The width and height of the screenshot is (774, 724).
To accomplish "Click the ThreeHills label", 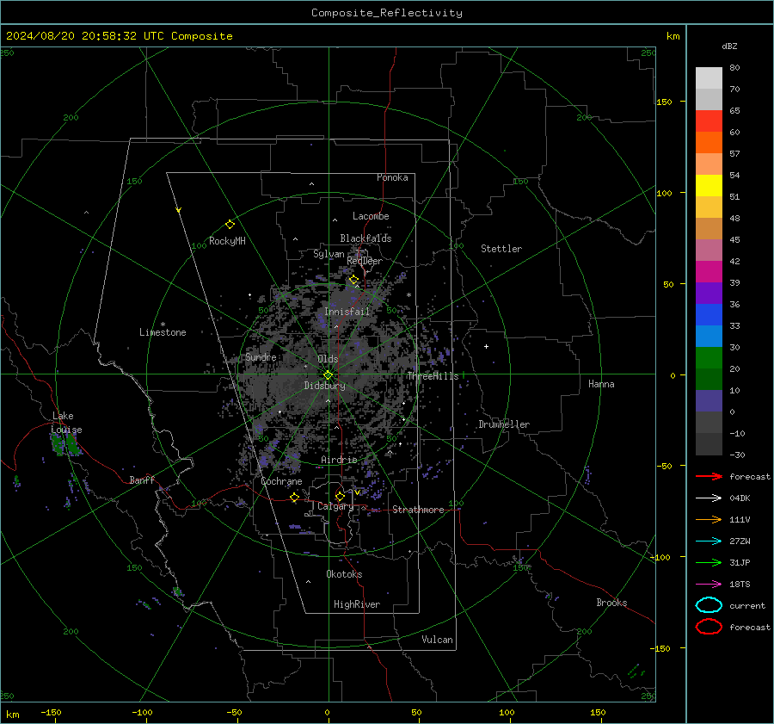I will click(x=433, y=376).
